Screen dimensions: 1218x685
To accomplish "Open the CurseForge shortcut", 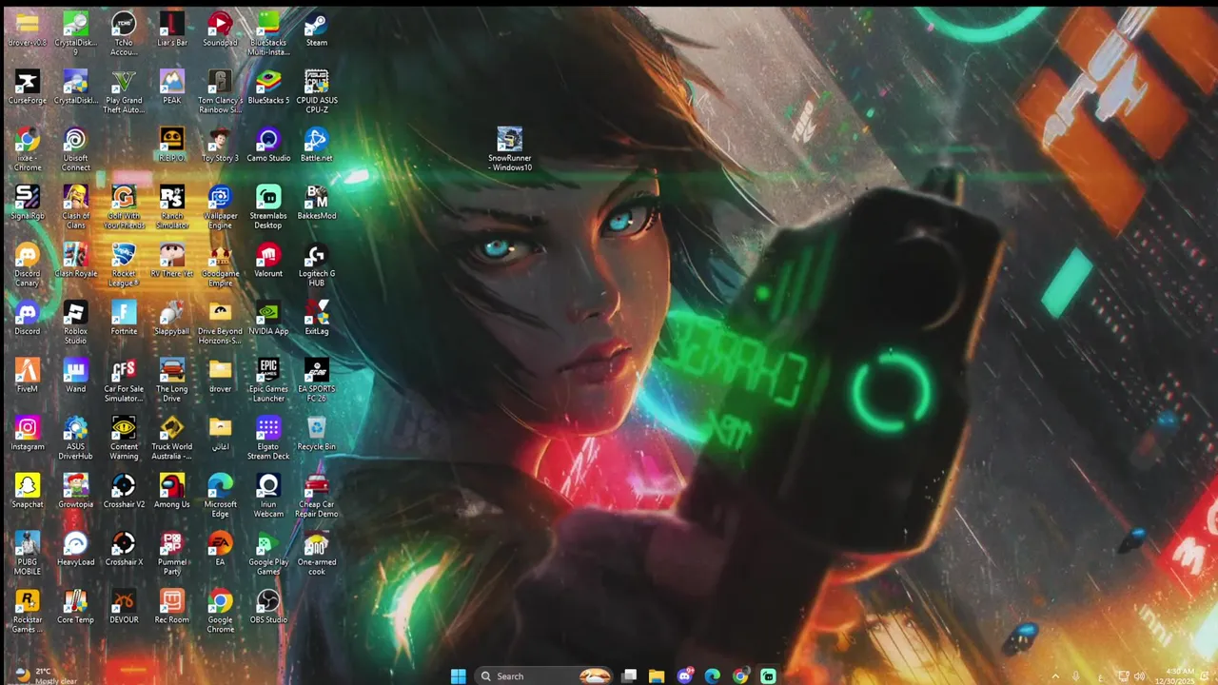I will (28, 88).
